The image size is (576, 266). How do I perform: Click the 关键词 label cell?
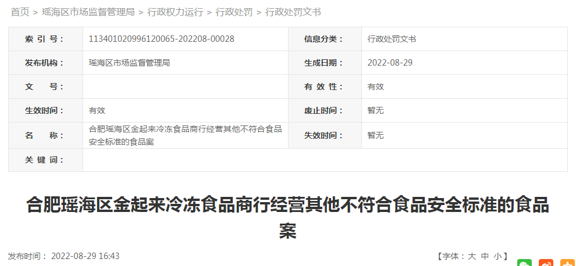[45, 160]
